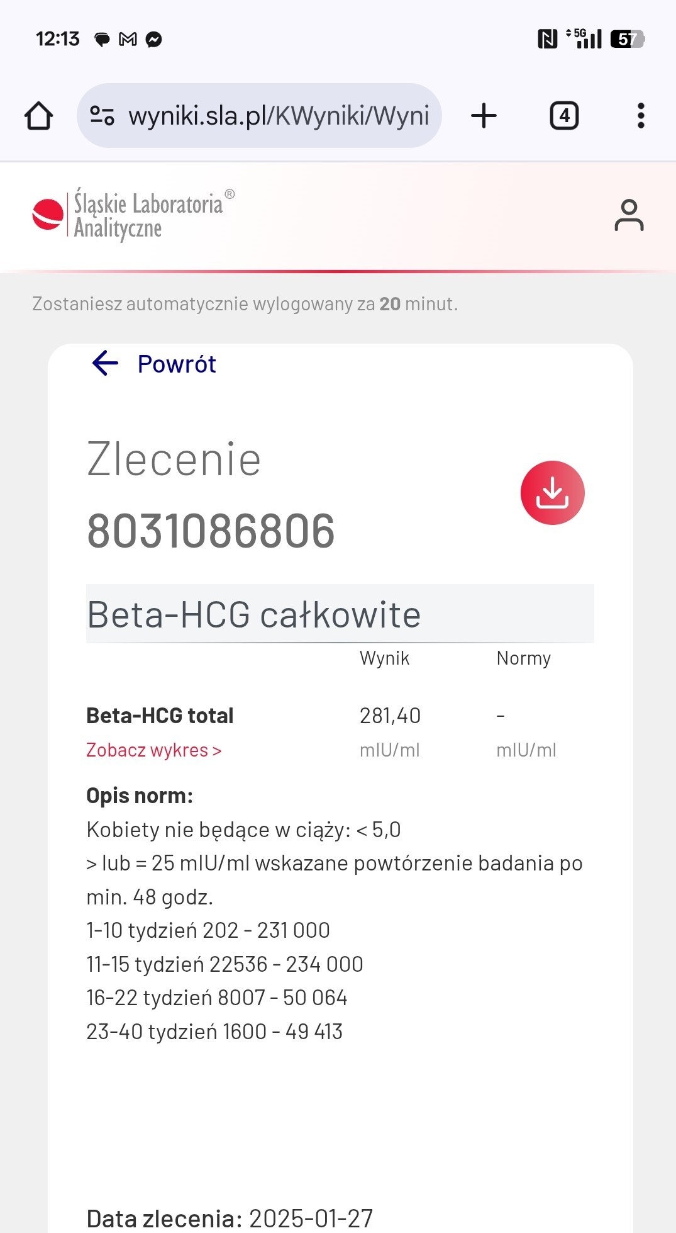
Task: Tap the battery indicator in status bar
Action: coord(627,39)
